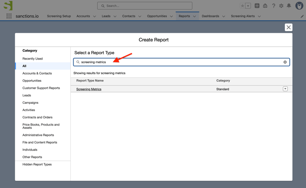The width and height of the screenshot is (306, 188).
Task: Open Hidden Report Types
Action: tap(37, 164)
